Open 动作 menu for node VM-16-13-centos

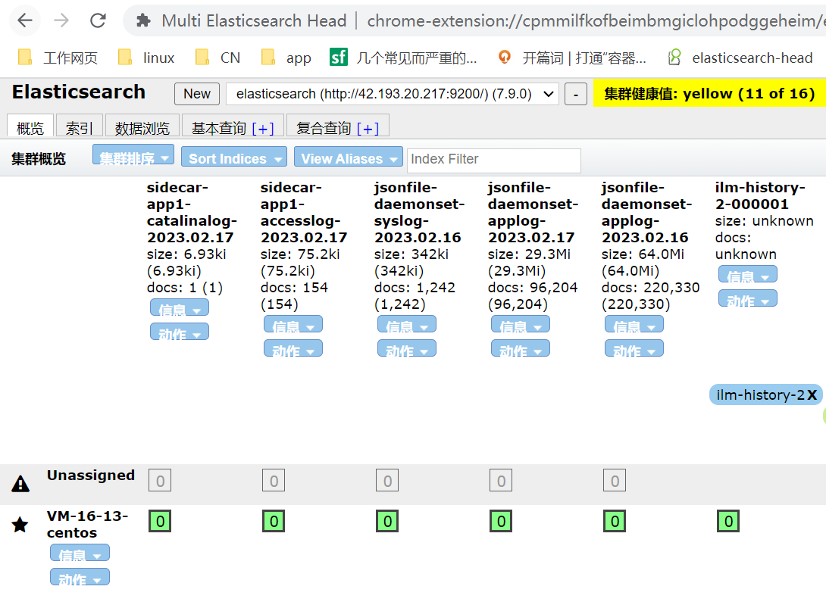click(x=80, y=577)
